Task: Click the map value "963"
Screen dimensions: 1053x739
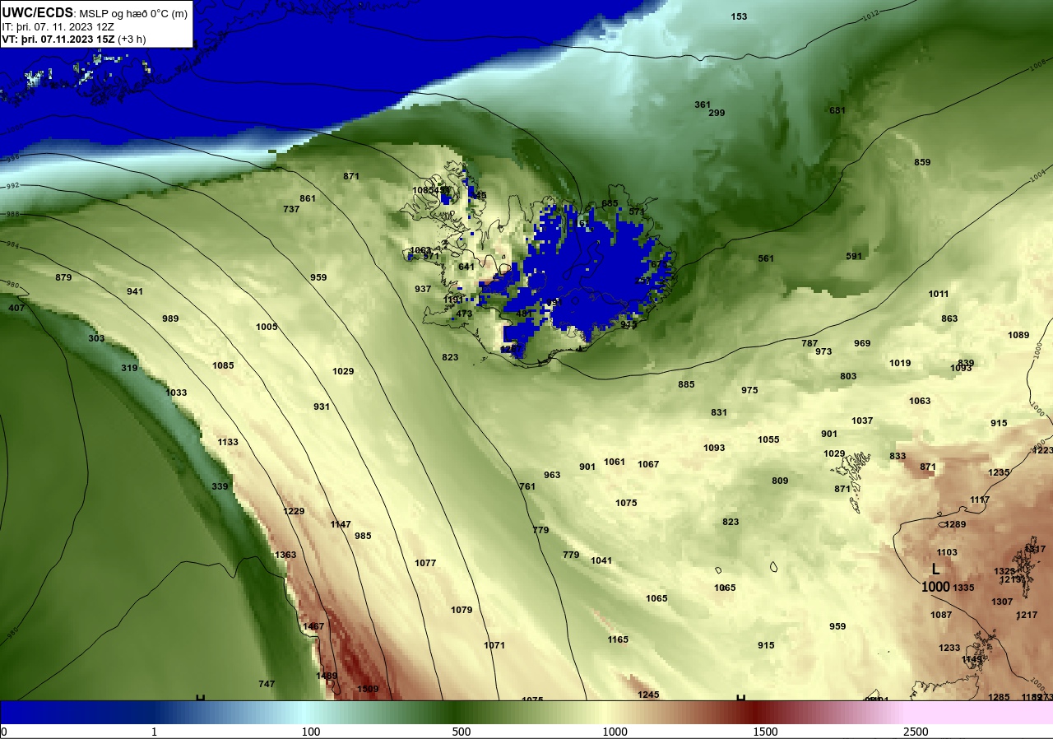Action: coord(552,475)
